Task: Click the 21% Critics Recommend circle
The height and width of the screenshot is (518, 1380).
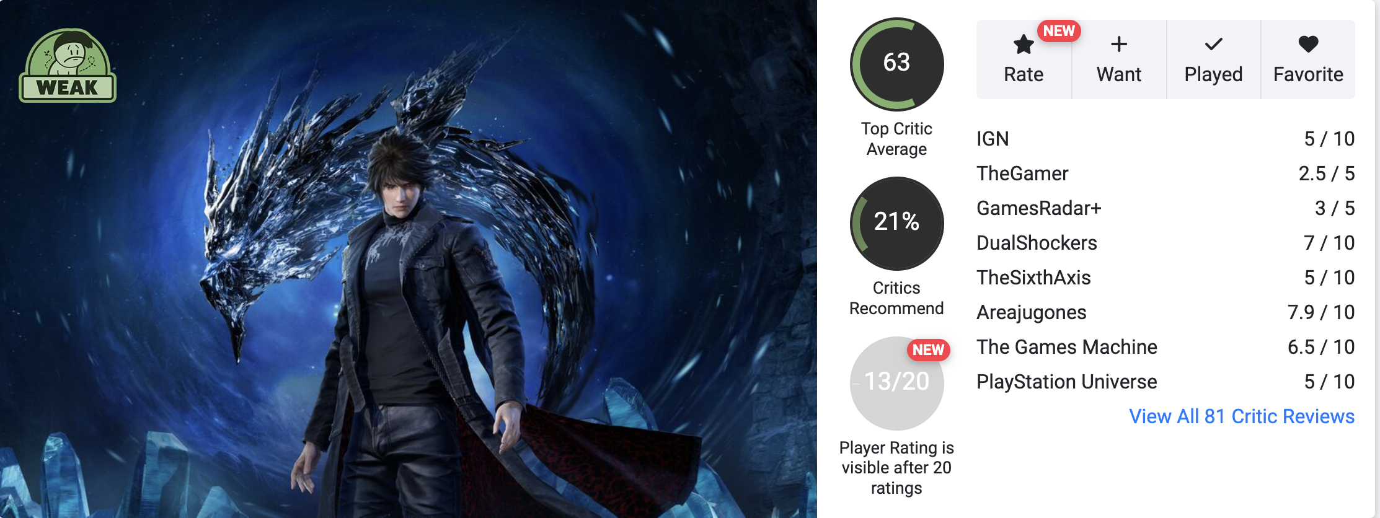Action: 896,223
